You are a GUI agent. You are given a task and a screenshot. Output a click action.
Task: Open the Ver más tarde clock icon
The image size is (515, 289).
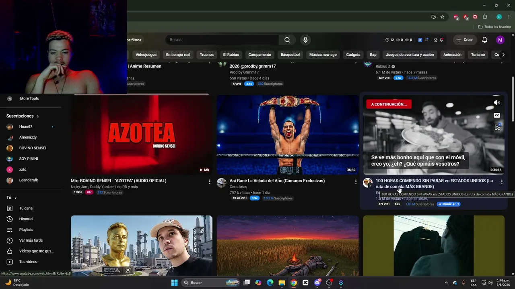[10, 240]
